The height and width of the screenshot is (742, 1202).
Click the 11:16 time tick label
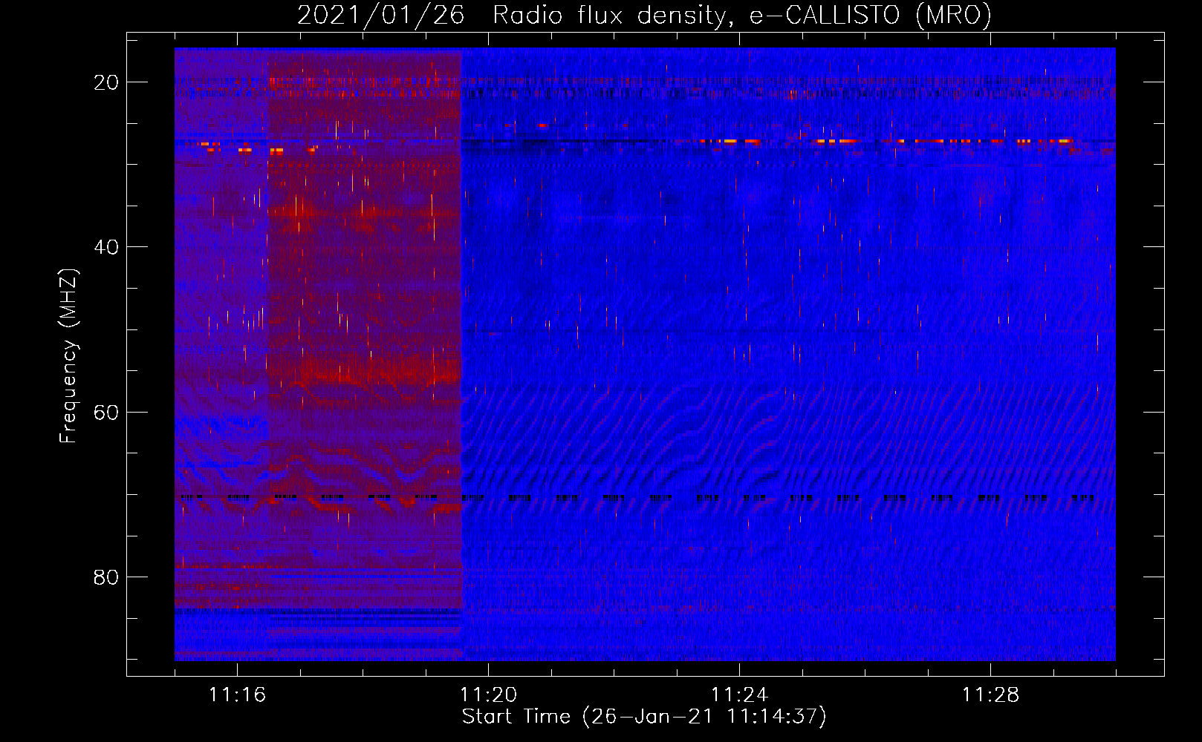[237, 695]
